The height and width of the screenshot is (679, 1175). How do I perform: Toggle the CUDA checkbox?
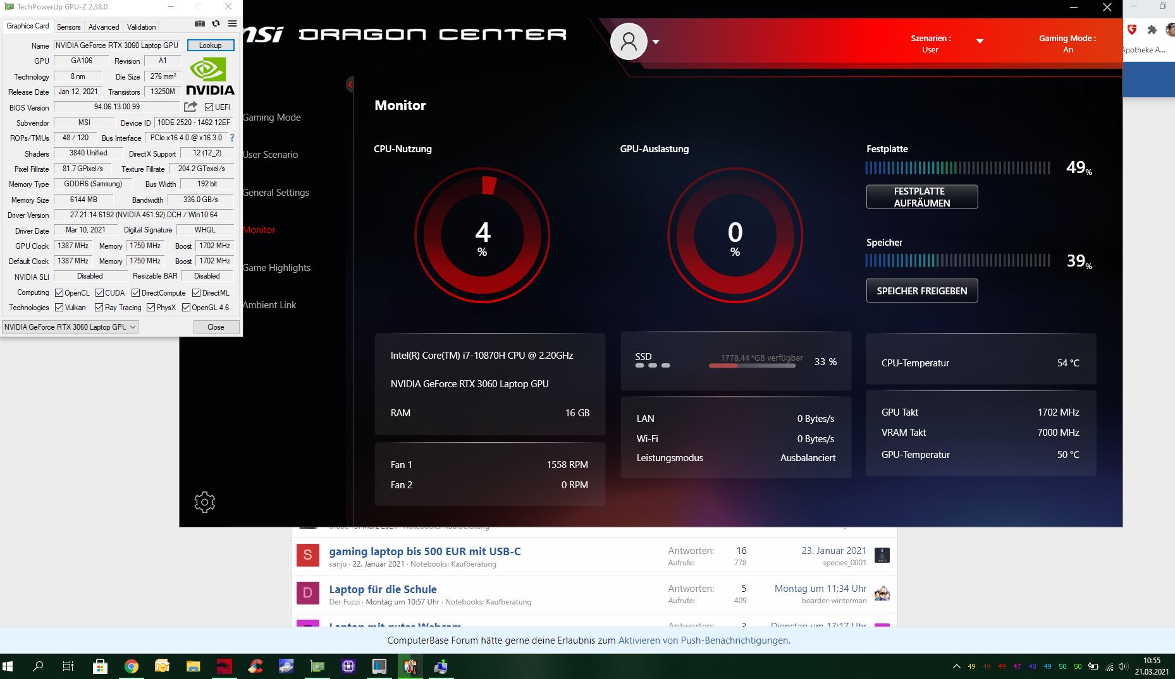click(x=99, y=293)
